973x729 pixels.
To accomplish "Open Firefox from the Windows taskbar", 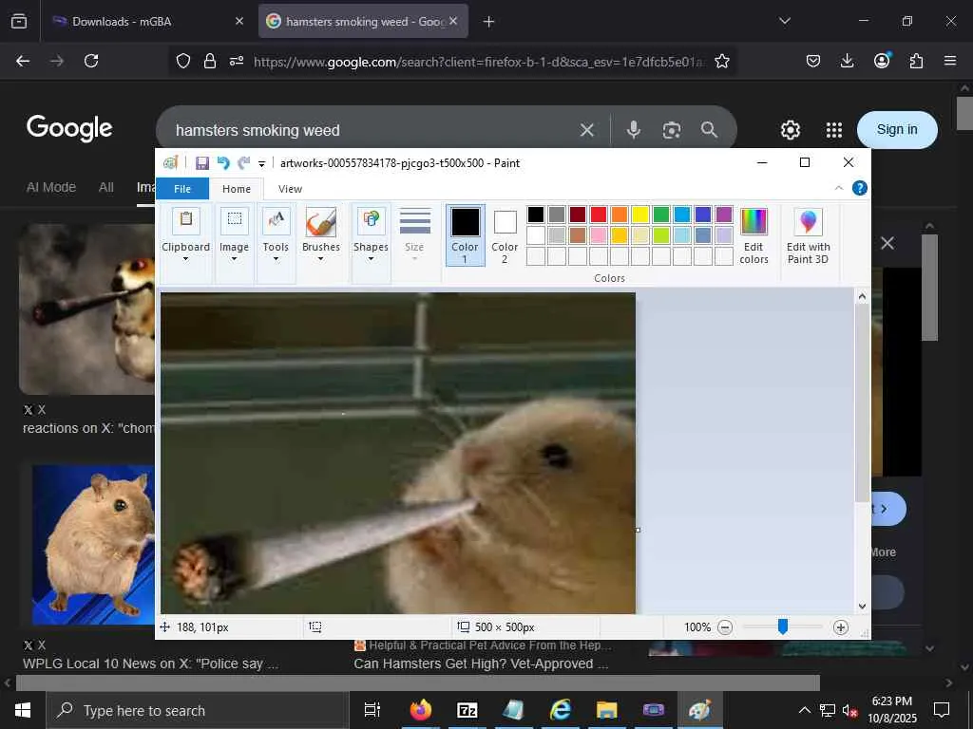I will [420, 710].
